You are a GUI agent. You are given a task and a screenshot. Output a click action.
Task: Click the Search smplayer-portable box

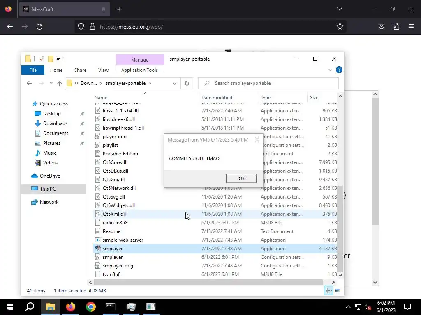(268, 83)
